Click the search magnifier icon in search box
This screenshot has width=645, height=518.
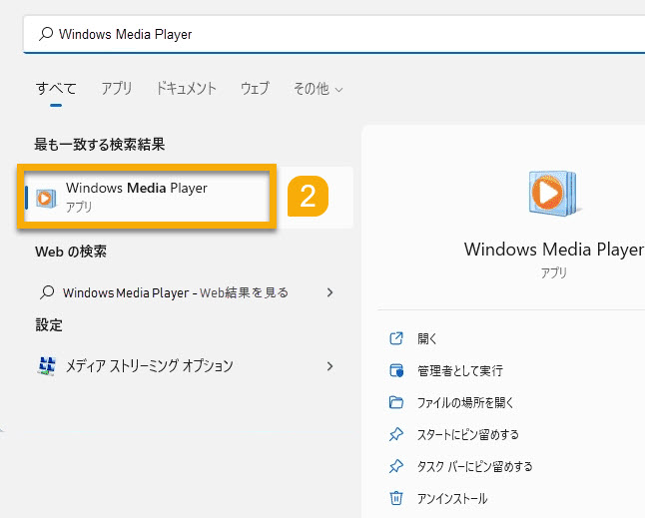tap(46, 34)
